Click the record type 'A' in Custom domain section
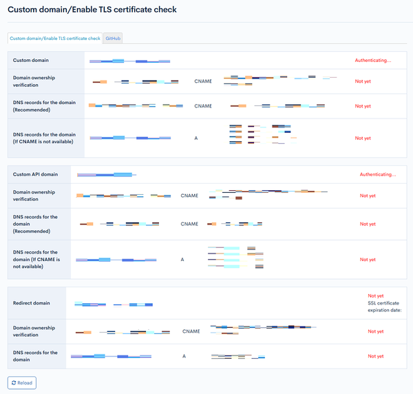 coord(196,138)
